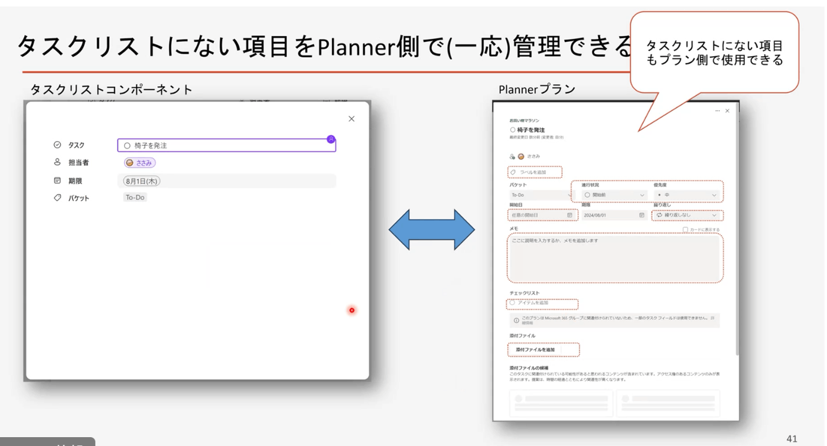Mark 椅子を発注 complete in Planner pane

click(x=513, y=130)
